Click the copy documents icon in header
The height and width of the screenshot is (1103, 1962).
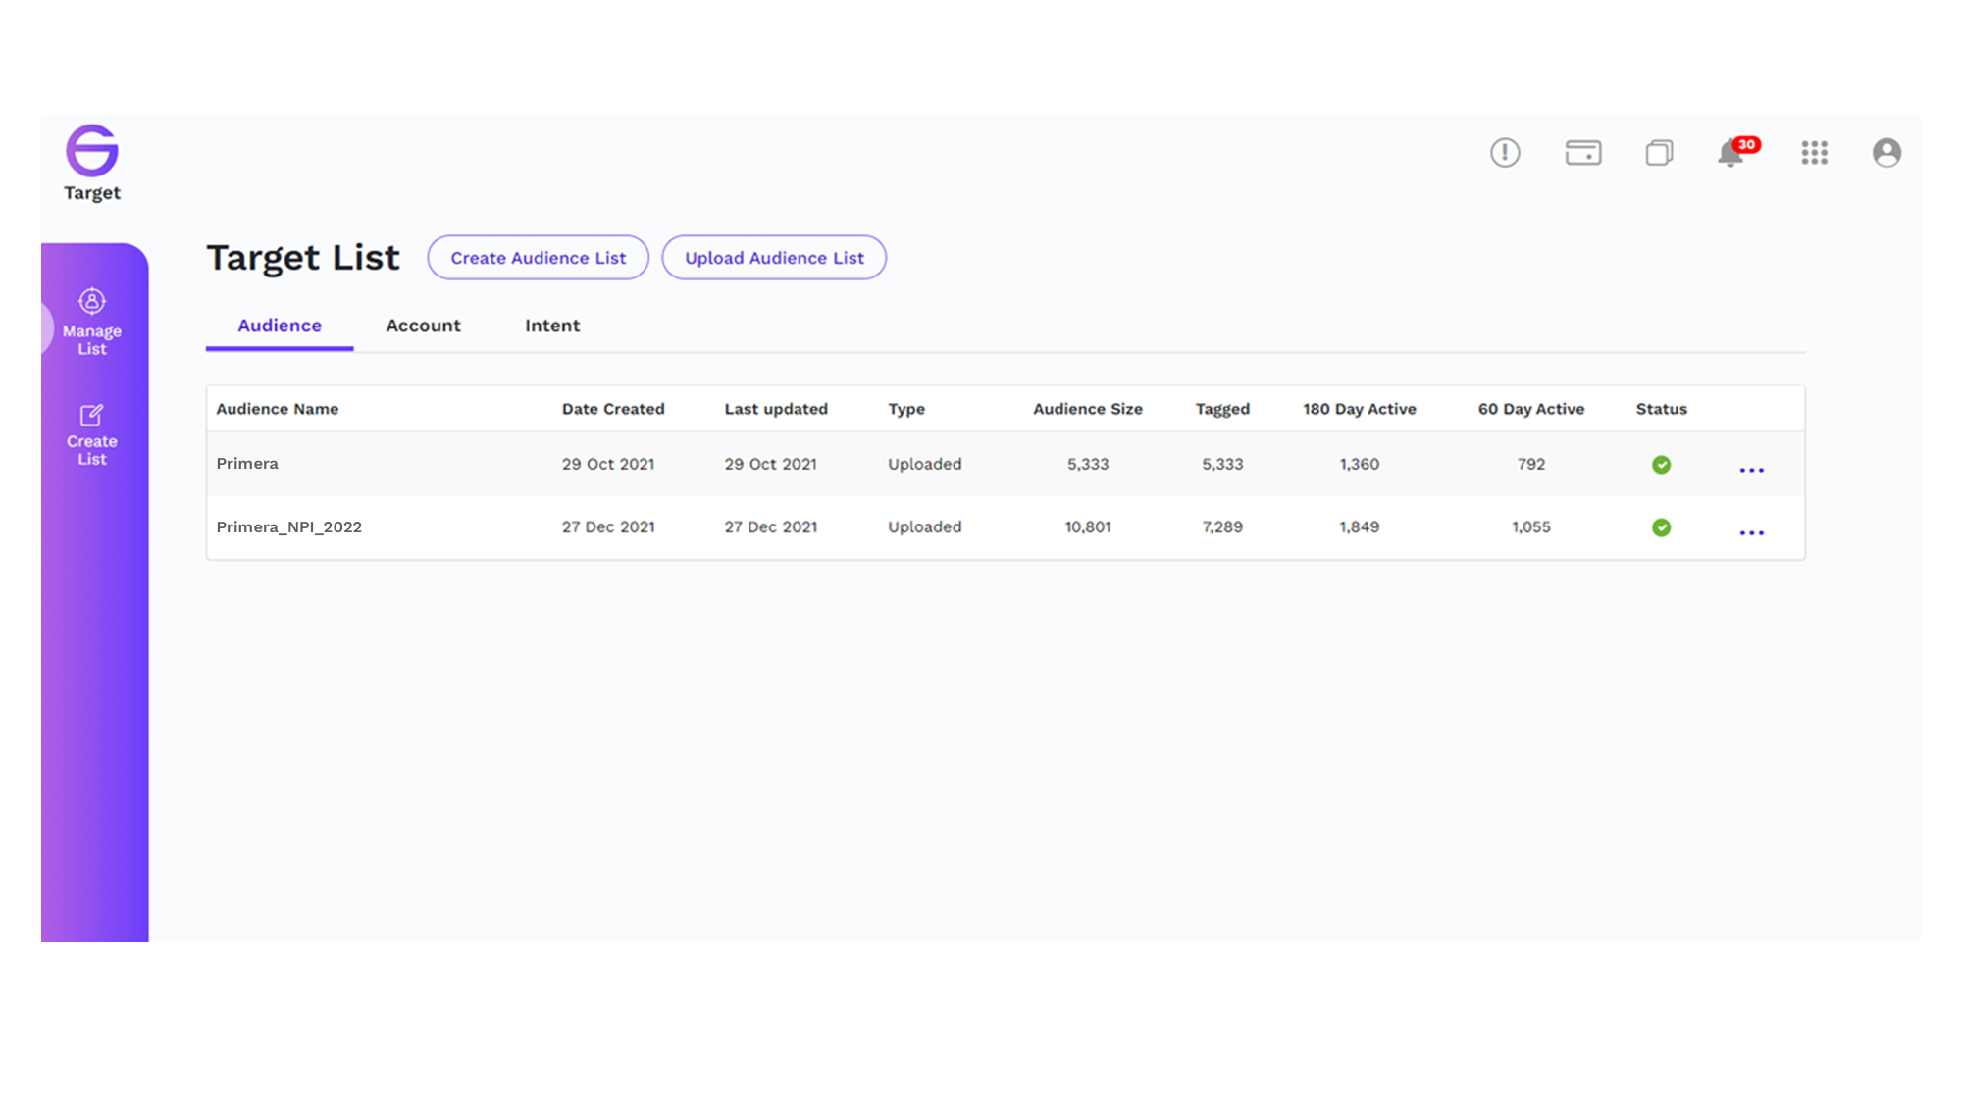pyautogui.click(x=1659, y=152)
